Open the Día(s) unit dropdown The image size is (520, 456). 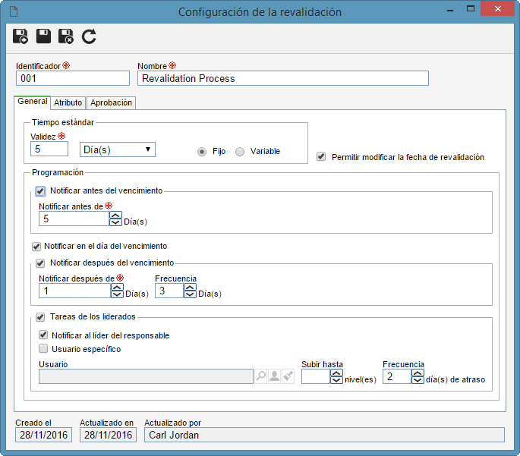click(118, 149)
